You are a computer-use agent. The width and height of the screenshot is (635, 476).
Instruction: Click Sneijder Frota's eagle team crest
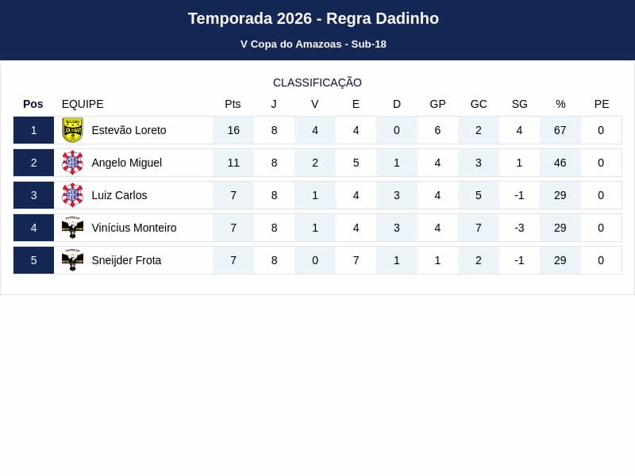(x=72, y=260)
